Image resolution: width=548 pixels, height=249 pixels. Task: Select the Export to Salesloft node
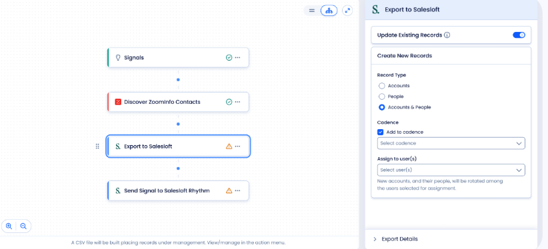coord(178,146)
